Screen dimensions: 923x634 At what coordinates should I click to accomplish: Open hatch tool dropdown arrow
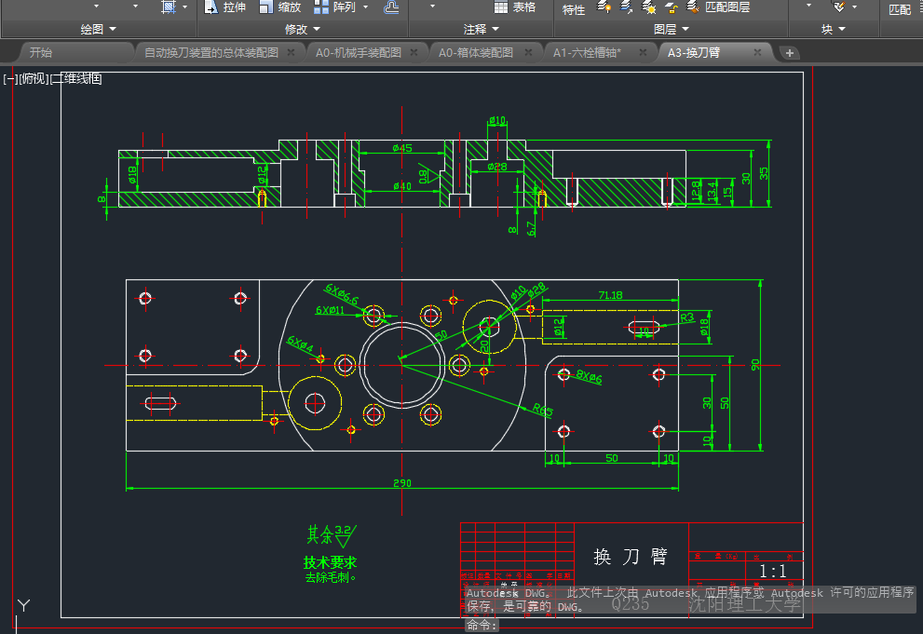coord(184,7)
